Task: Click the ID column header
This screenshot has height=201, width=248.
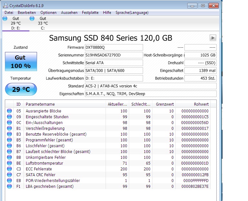Action: tap(18, 104)
